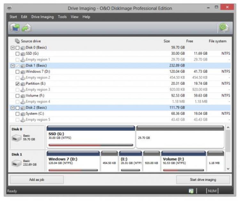
Task: Open the Help menu
Action: pyautogui.click(x=86, y=17)
